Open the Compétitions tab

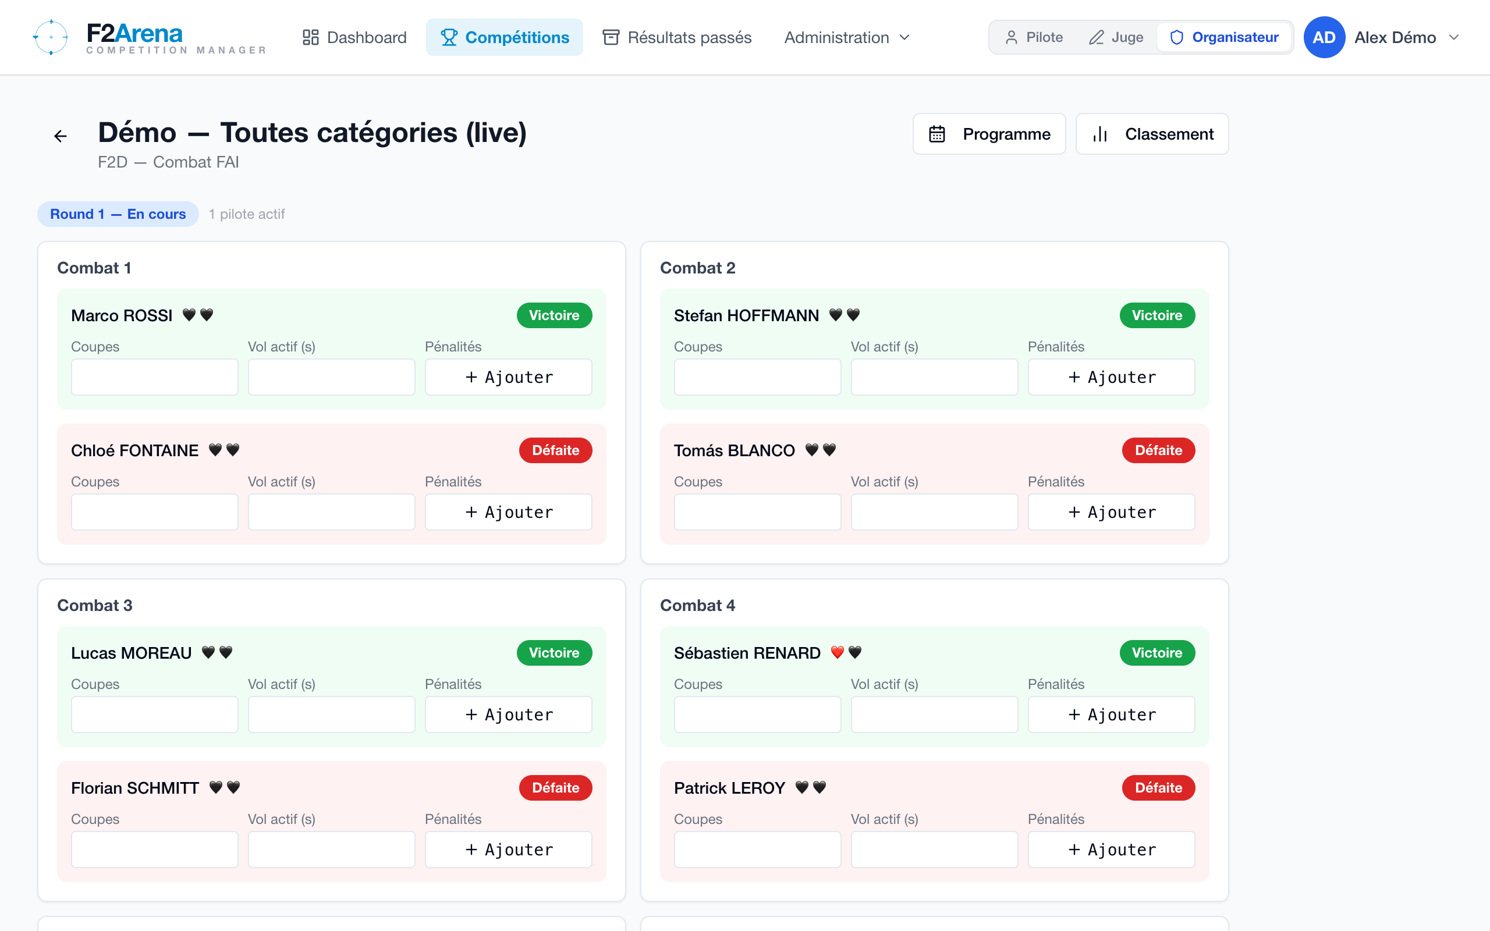pyautogui.click(x=505, y=37)
